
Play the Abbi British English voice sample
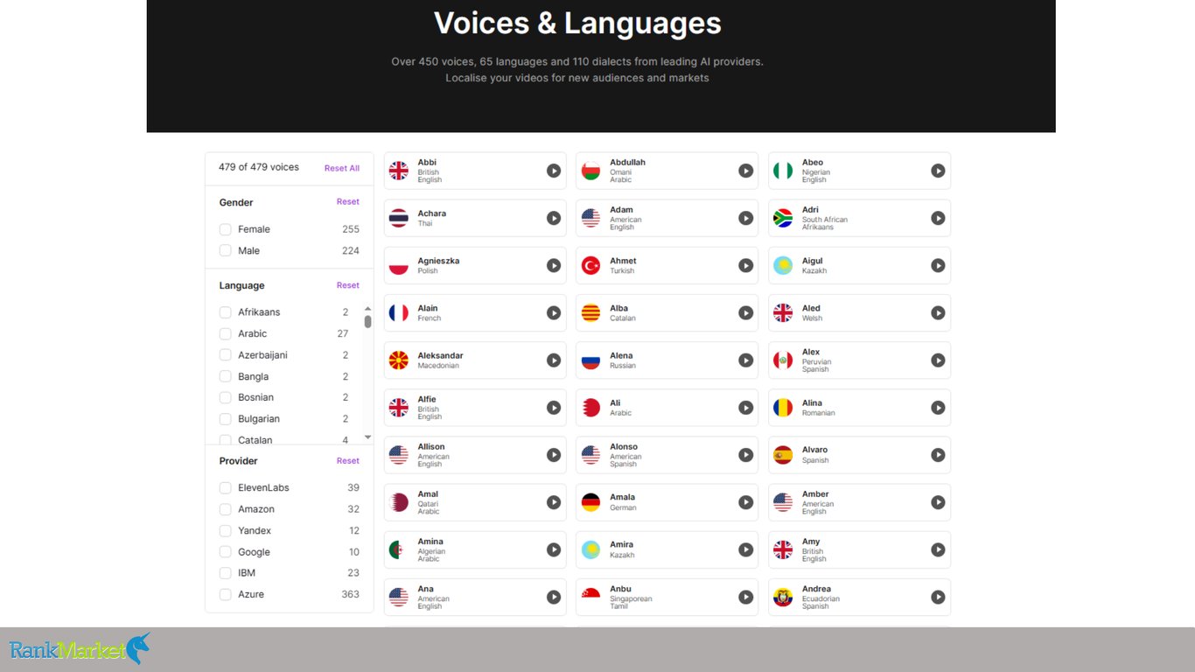pyautogui.click(x=554, y=171)
